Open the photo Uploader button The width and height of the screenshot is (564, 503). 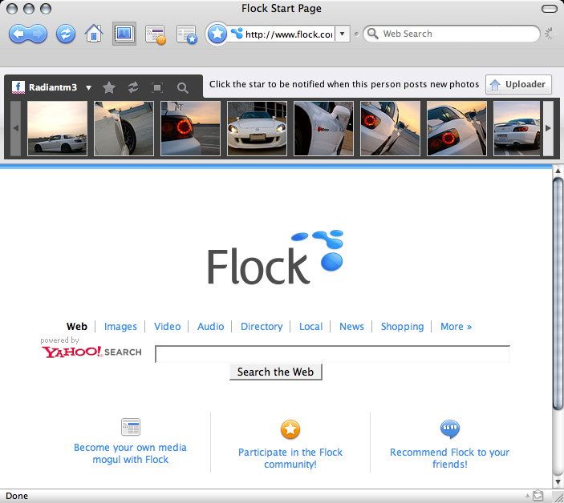point(518,84)
